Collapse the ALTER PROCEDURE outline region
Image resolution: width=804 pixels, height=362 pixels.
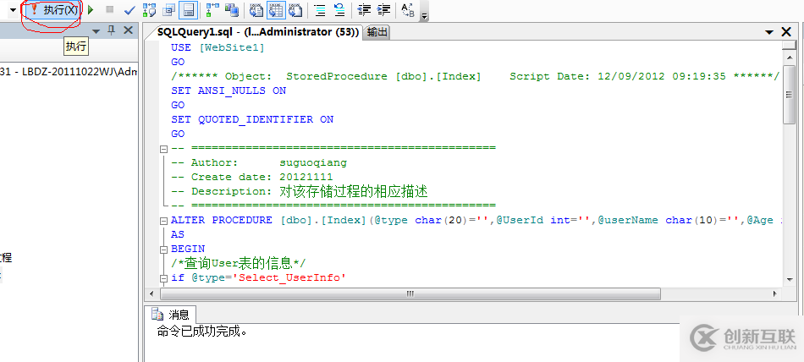(x=163, y=221)
